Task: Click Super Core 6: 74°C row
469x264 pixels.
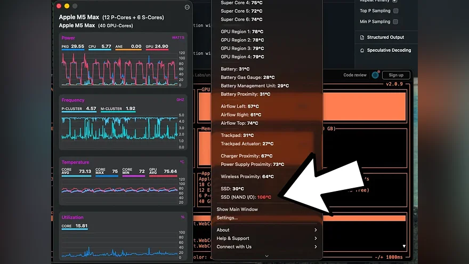Action: (x=241, y=19)
